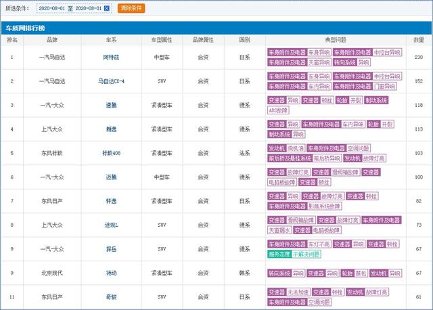
Task: Click the 品牌 column header
Action: [52, 40]
